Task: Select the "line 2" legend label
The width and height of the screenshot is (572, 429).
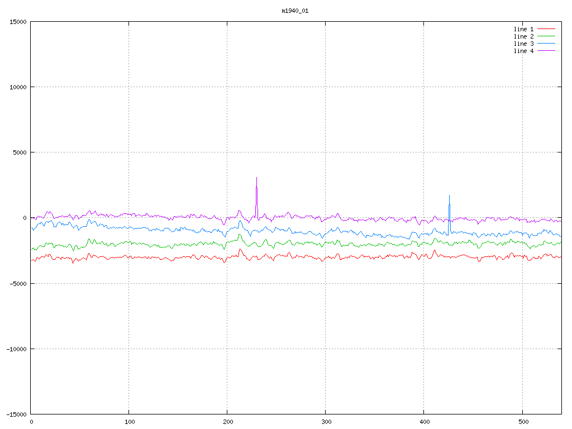Action: (523, 36)
